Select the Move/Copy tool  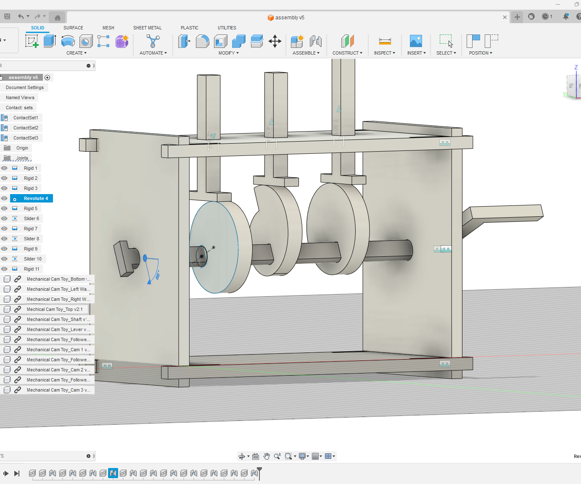pyautogui.click(x=275, y=41)
